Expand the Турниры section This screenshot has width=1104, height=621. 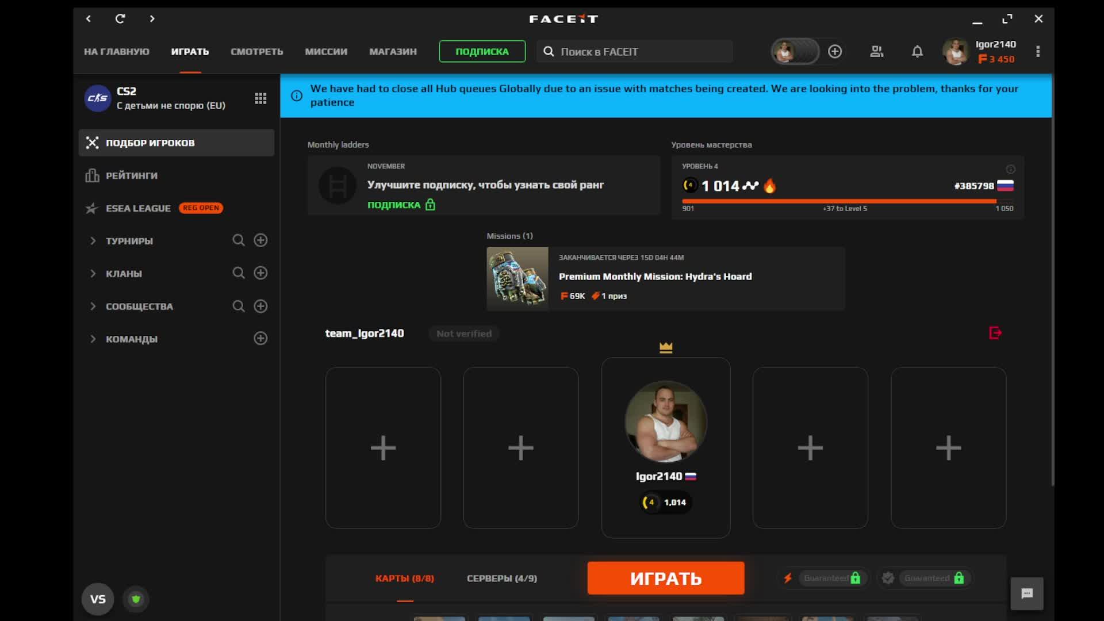[x=93, y=241]
